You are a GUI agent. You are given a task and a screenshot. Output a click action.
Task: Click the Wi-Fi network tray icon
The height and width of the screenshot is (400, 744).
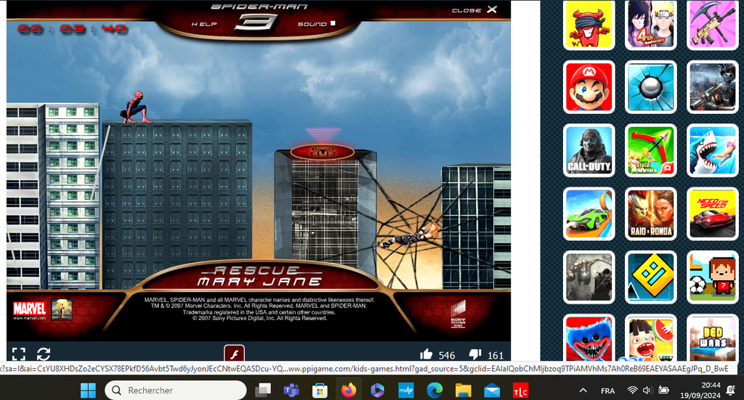pos(633,390)
